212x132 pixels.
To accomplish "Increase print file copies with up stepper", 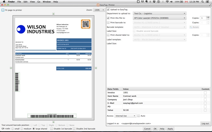I will coord(208,17).
